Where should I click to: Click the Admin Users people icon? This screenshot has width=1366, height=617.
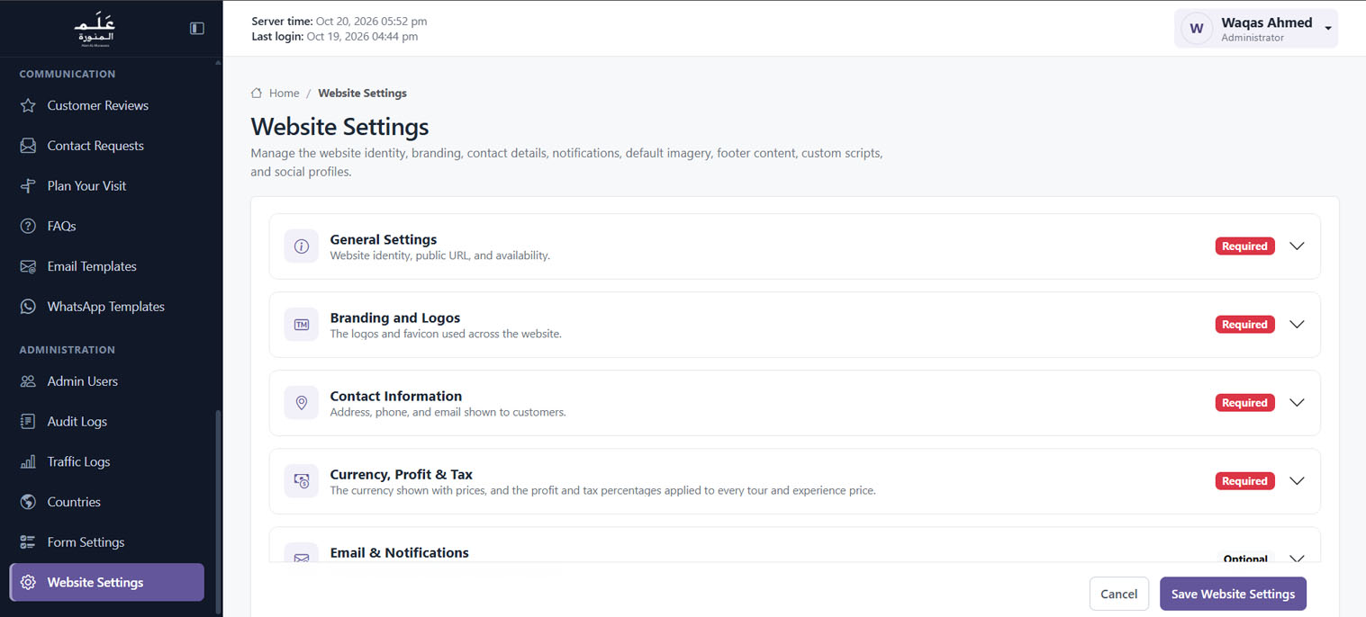(x=28, y=381)
